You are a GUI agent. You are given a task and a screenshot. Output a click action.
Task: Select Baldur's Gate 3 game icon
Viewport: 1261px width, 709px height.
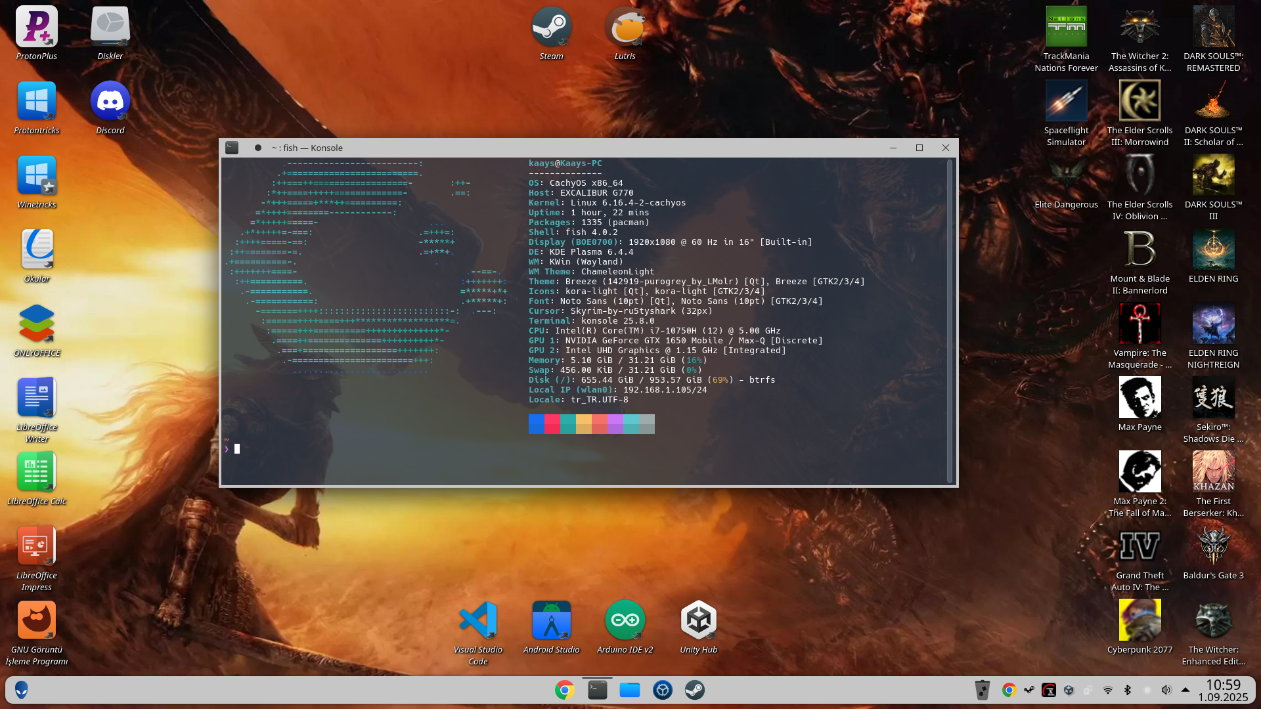(x=1213, y=546)
